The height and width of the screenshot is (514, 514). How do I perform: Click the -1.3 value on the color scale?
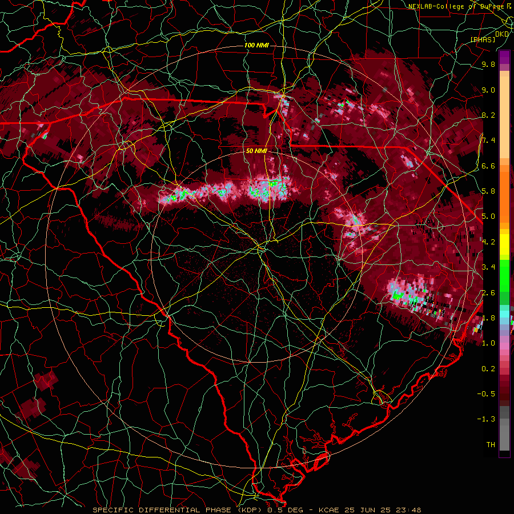point(486,419)
